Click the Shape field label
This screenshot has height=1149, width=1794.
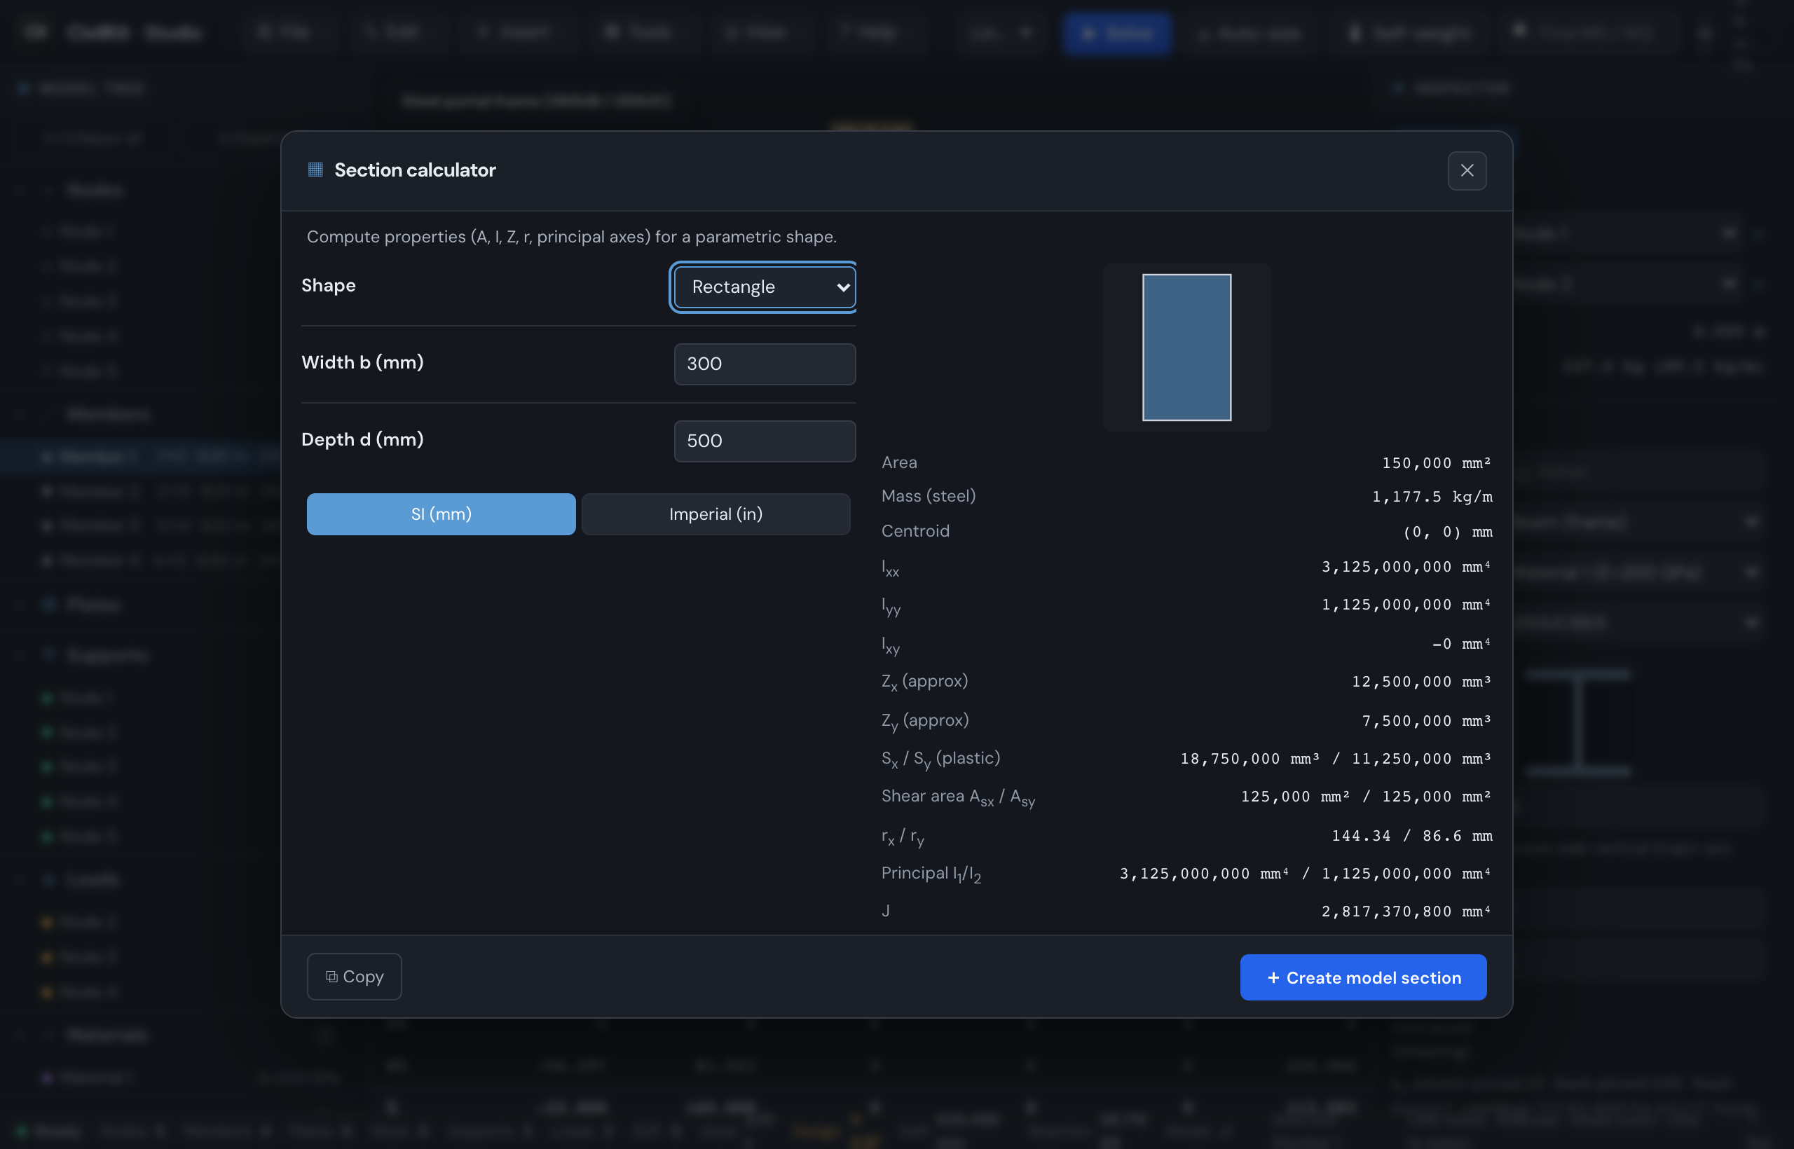coord(329,286)
